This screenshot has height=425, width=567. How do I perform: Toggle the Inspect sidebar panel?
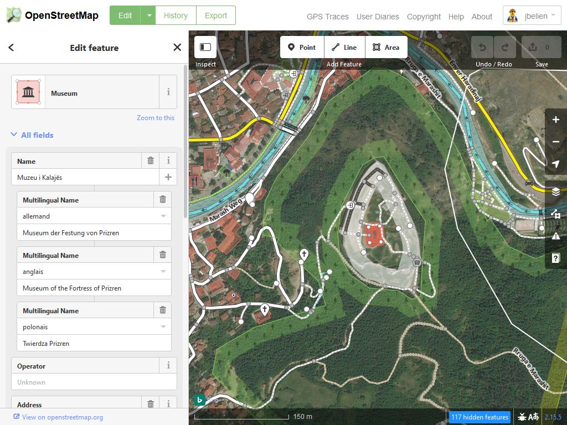click(205, 48)
